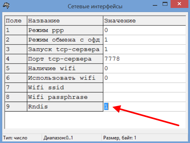This screenshot has width=190, height=143.
Task: Select the Наличие wifi value cell
Action: (144, 68)
